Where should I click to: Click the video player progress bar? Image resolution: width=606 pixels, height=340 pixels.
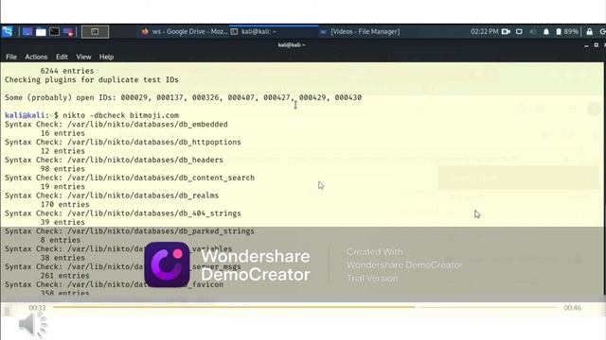click(x=305, y=307)
